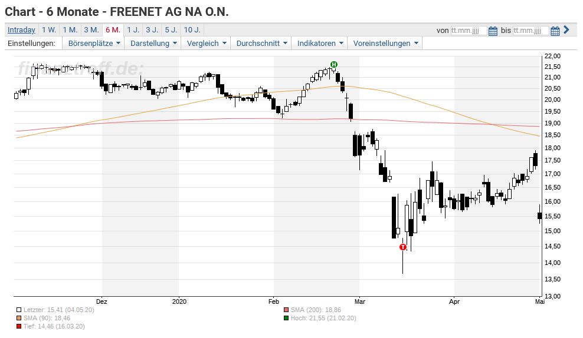Select the 6 M. timeframe tab
Screen dimensions: 583x338
coord(113,29)
